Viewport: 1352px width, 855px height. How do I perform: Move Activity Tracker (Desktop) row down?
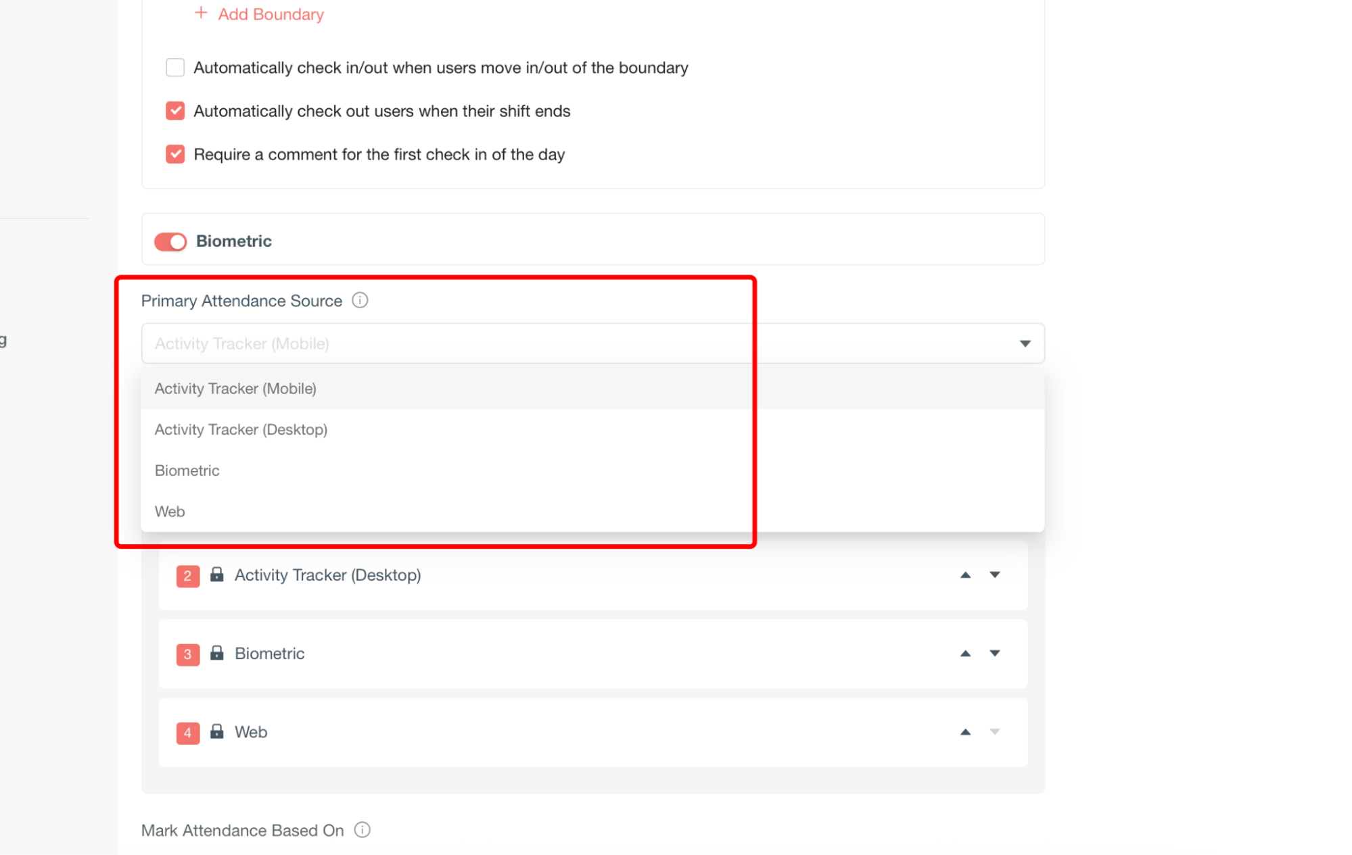994,575
